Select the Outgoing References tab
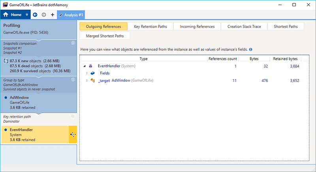Image resolution: width=316 pixels, height=172 pixels. 103,26
